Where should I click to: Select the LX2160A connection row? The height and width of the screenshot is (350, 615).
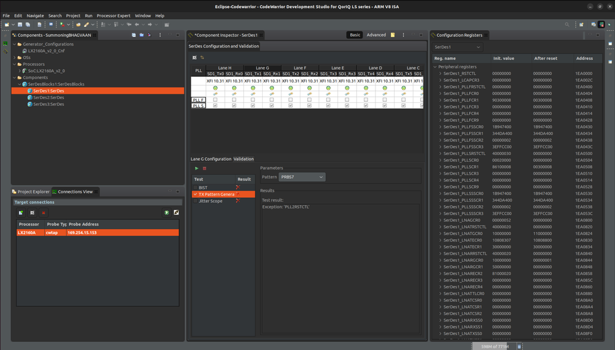click(x=98, y=233)
